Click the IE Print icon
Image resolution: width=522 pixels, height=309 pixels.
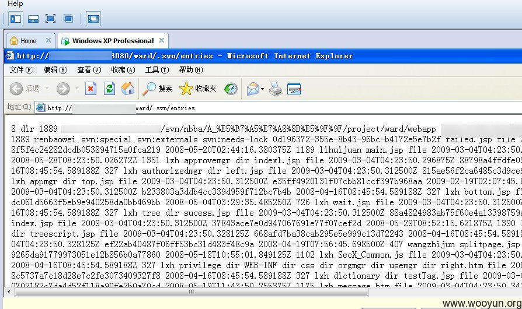click(276, 89)
